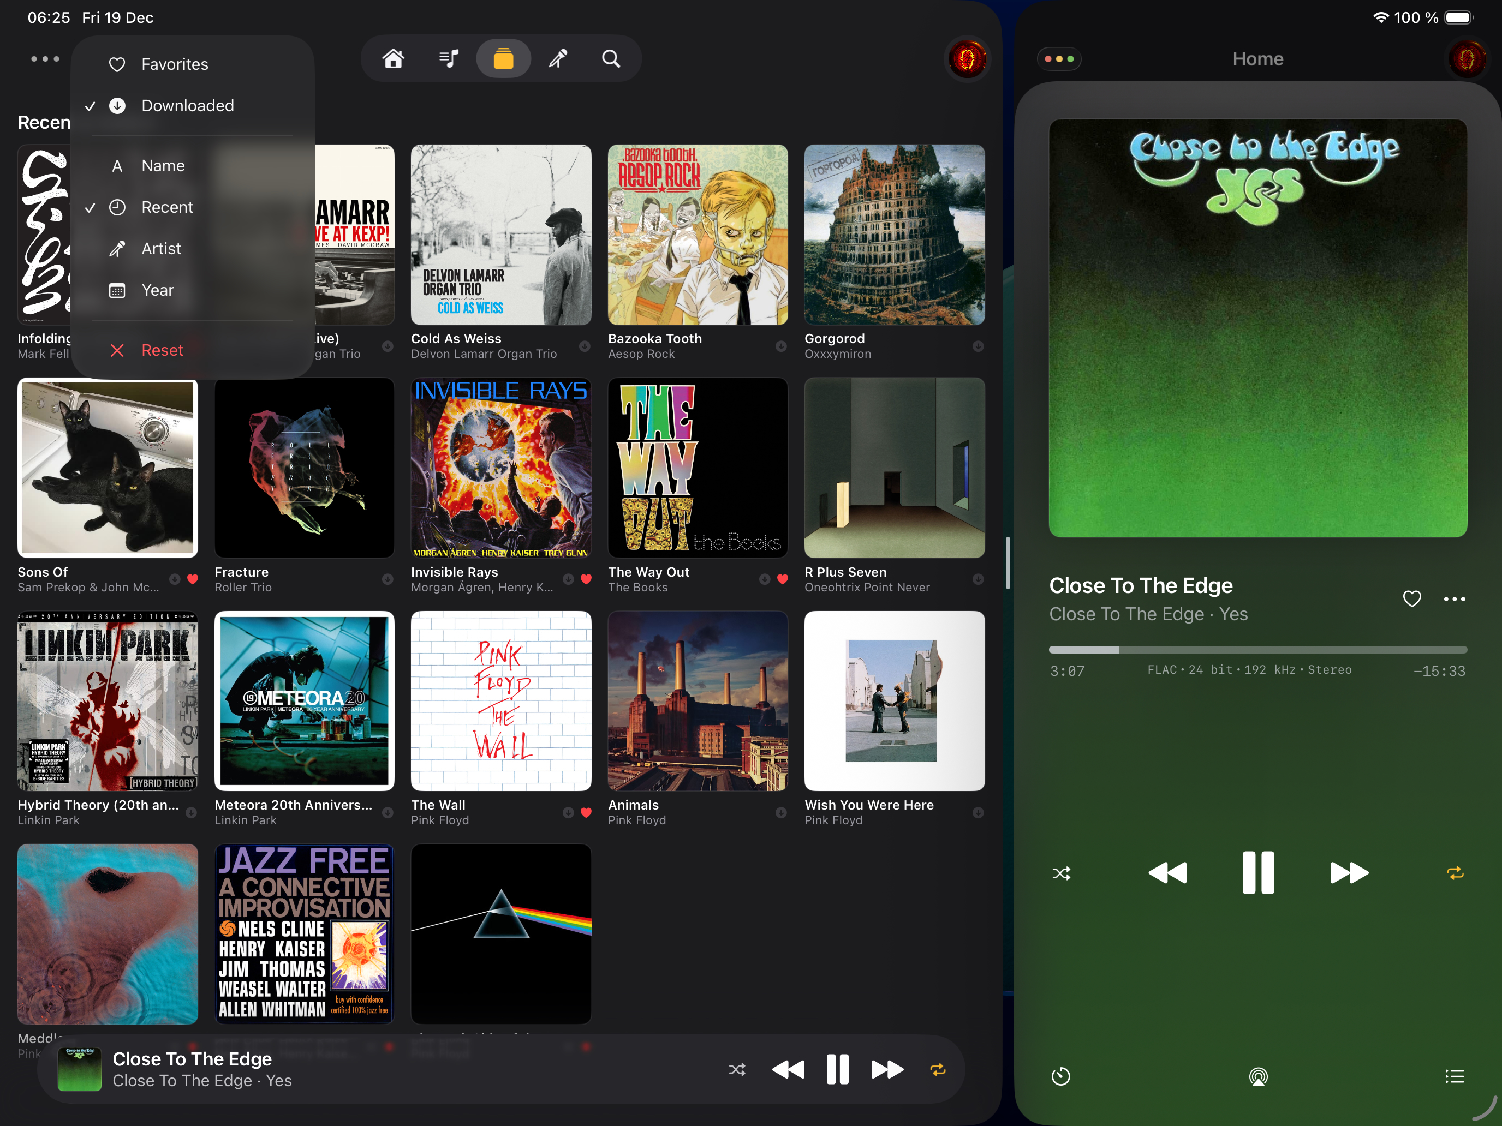Open the now playing panel's three-dots menu
The height and width of the screenshot is (1126, 1502).
[1059, 59]
